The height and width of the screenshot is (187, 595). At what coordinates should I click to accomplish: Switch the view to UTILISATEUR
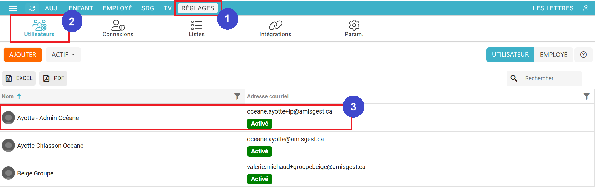(x=510, y=55)
